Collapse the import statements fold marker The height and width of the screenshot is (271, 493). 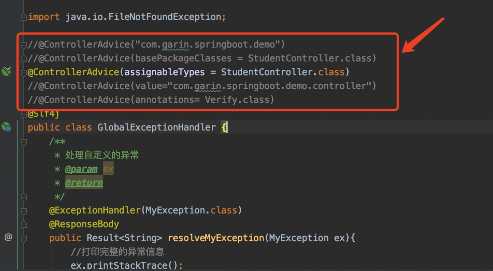24,17
